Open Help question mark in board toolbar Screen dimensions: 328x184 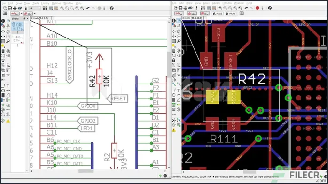tap(270, 8)
